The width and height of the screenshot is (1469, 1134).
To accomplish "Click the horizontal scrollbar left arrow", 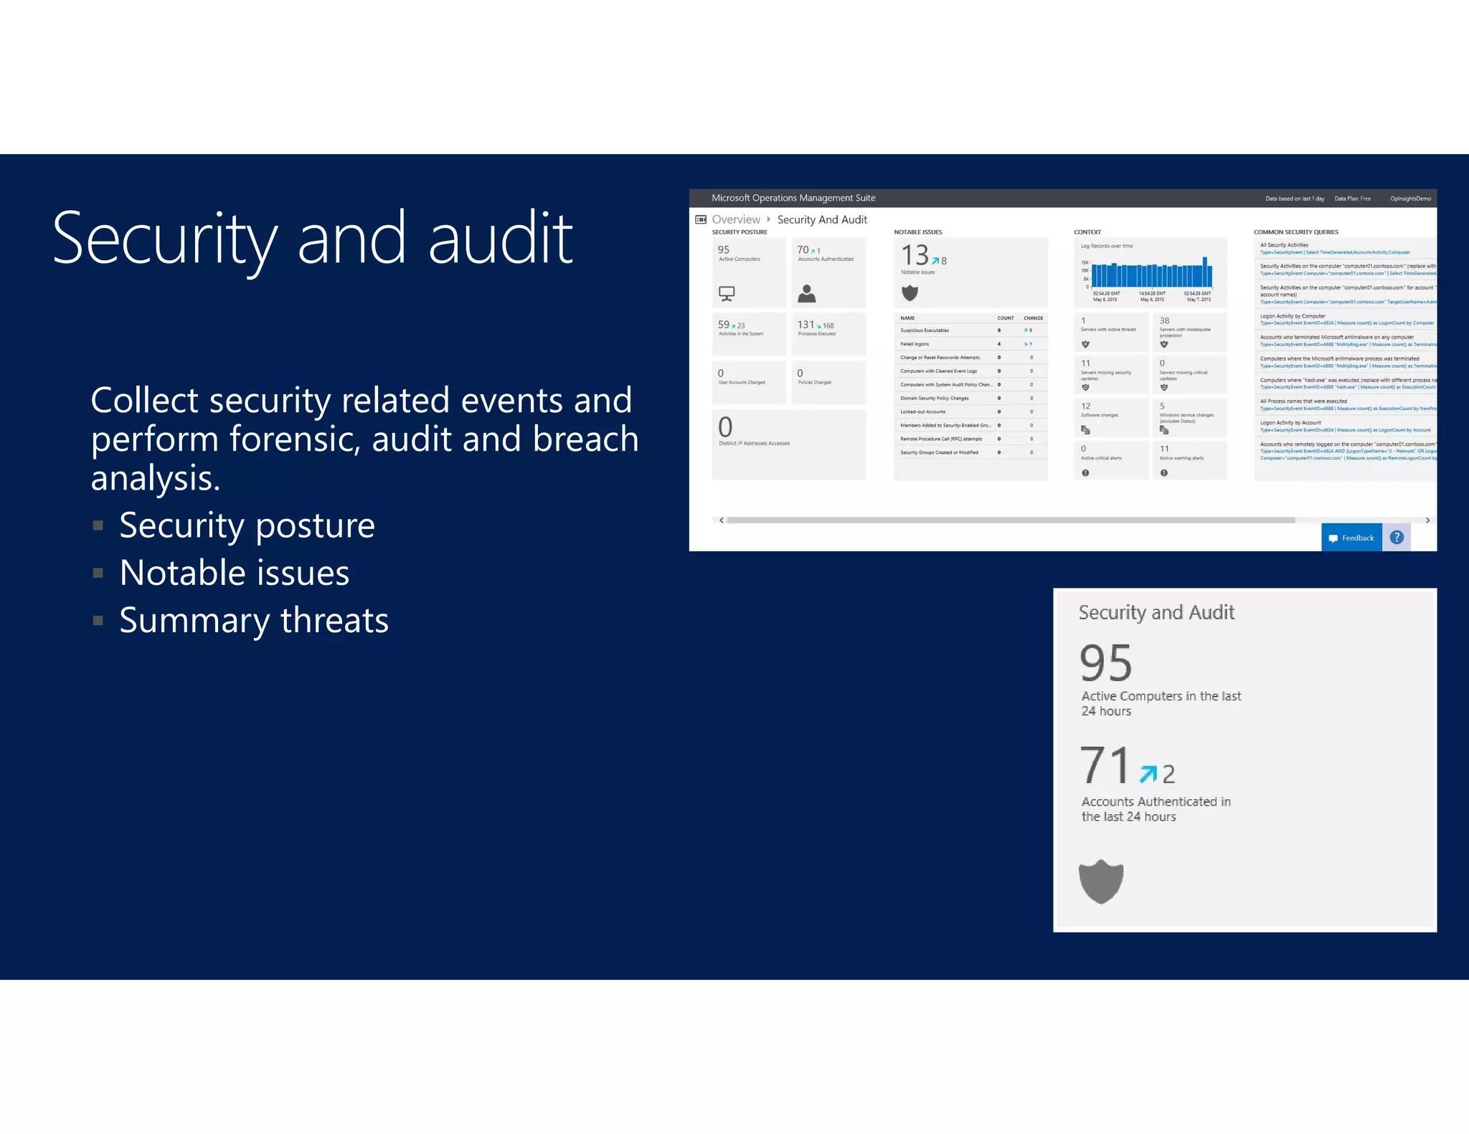I will 721,520.
